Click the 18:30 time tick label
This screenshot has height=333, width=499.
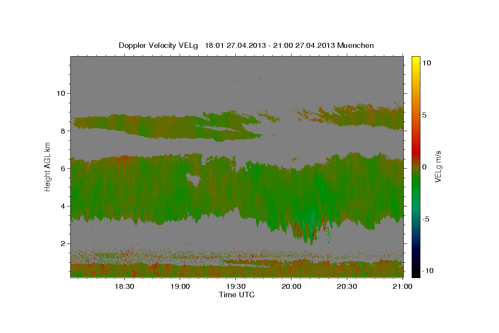tap(124, 287)
